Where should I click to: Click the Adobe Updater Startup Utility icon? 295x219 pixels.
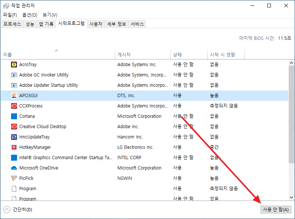[14, 85]
